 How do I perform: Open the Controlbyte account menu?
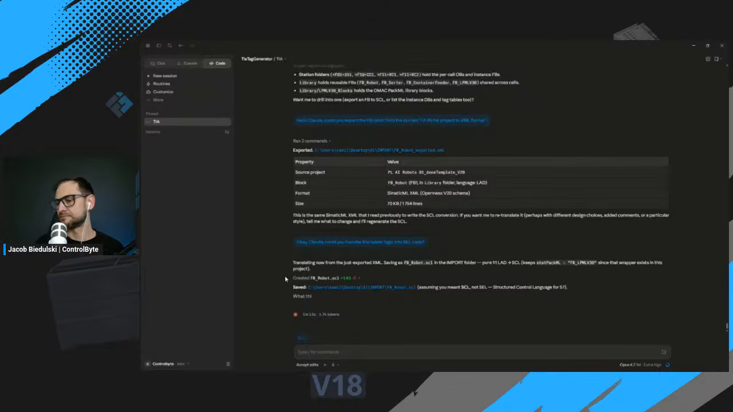pos(167,364)
